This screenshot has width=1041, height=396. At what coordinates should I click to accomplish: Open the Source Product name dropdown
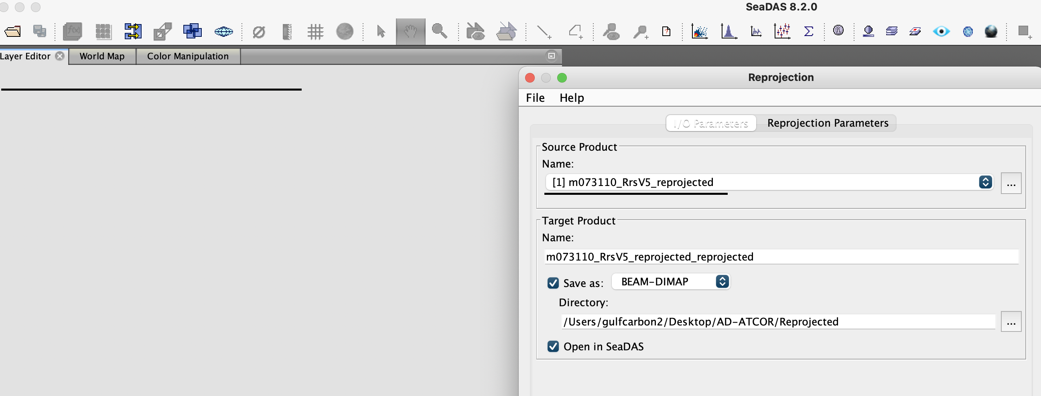coord(769,182)
